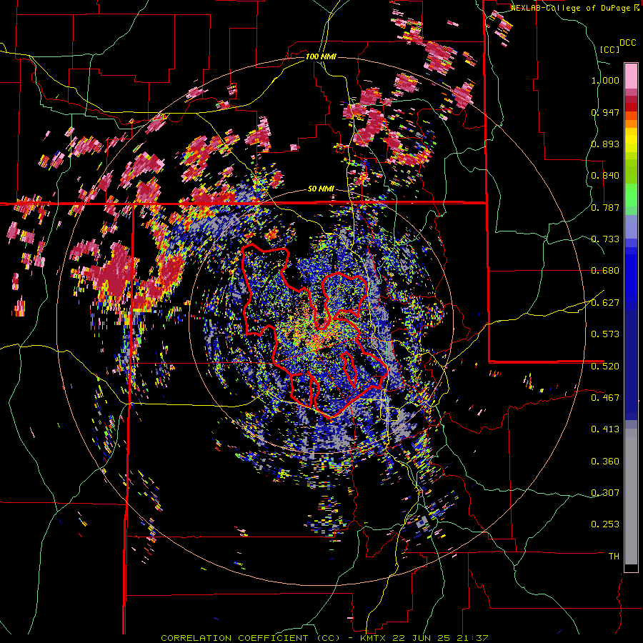Click the CORRELATION COEFFICIENT (CC) caption
Screen dimensions: 643x643
point(251,638)
